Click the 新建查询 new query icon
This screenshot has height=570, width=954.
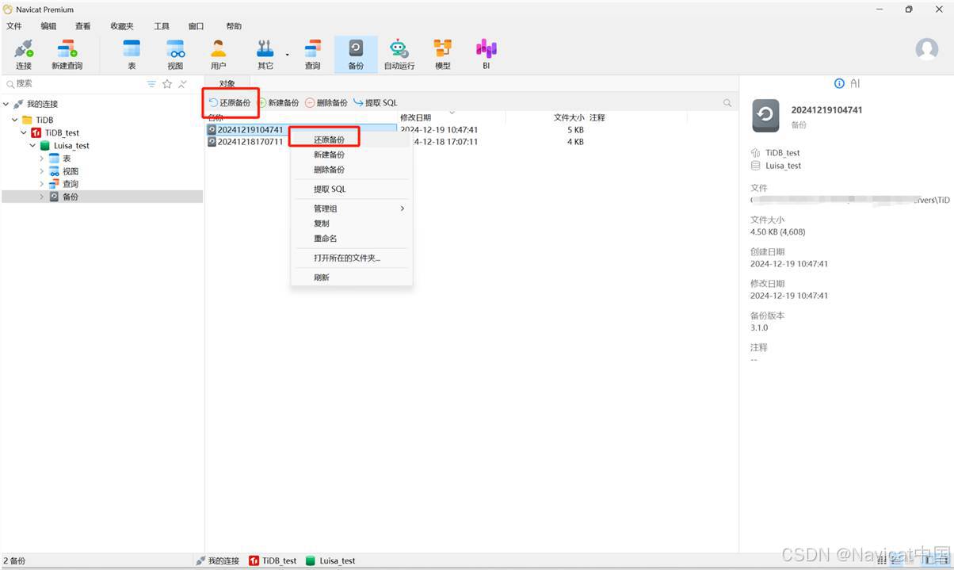tap(67, 54)
